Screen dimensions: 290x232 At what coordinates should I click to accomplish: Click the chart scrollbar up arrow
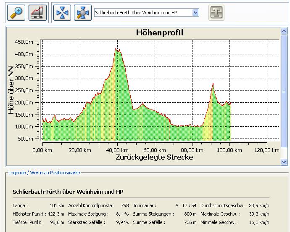click(x=284, y=31)
